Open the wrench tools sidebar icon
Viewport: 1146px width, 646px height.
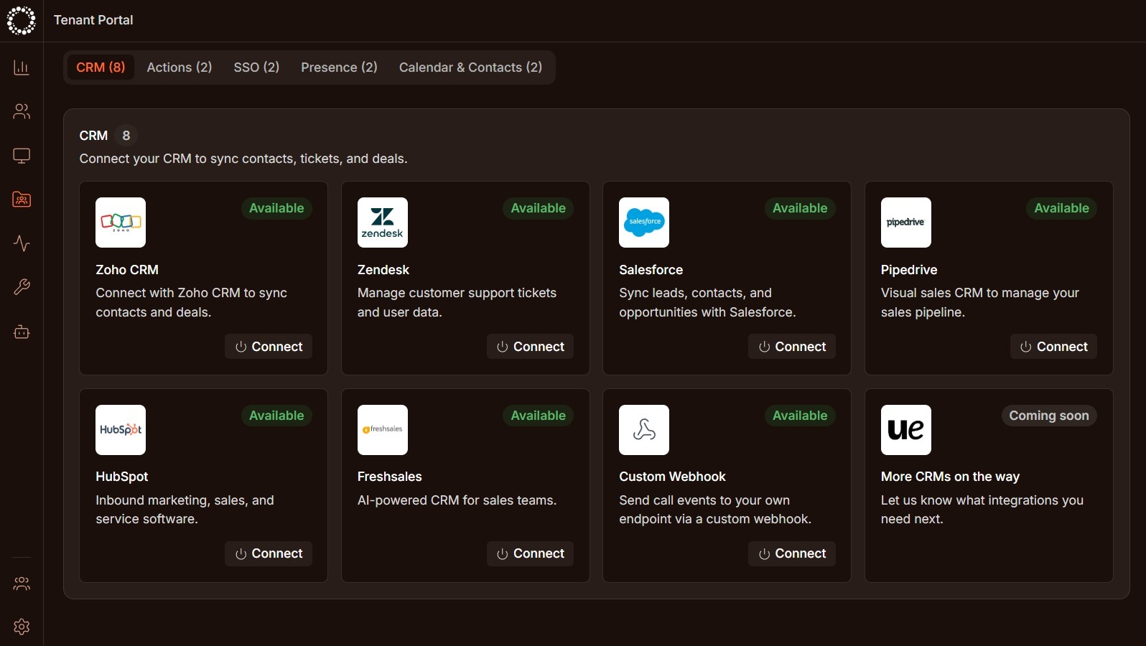pos(22,288)
